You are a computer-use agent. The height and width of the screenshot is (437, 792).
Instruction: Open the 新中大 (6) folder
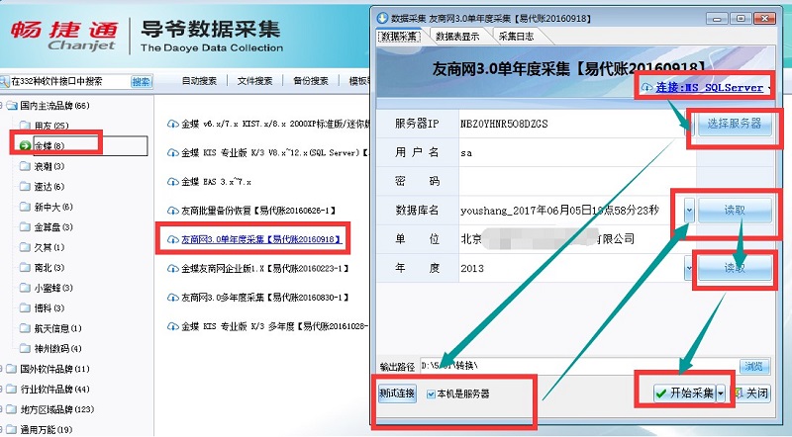[53, 207]
